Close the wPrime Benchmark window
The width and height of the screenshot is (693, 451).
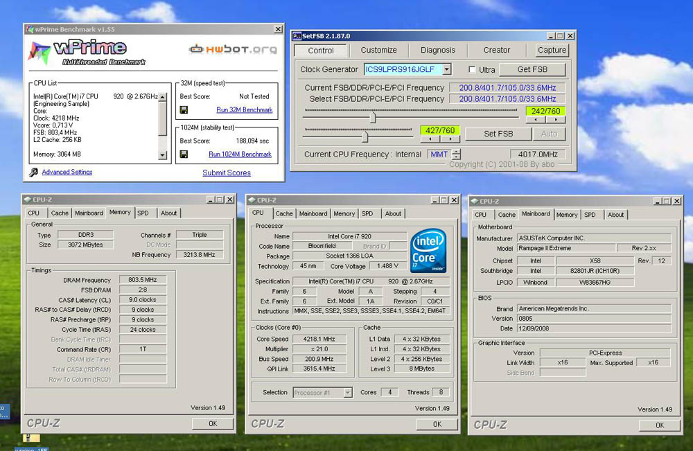278,29
